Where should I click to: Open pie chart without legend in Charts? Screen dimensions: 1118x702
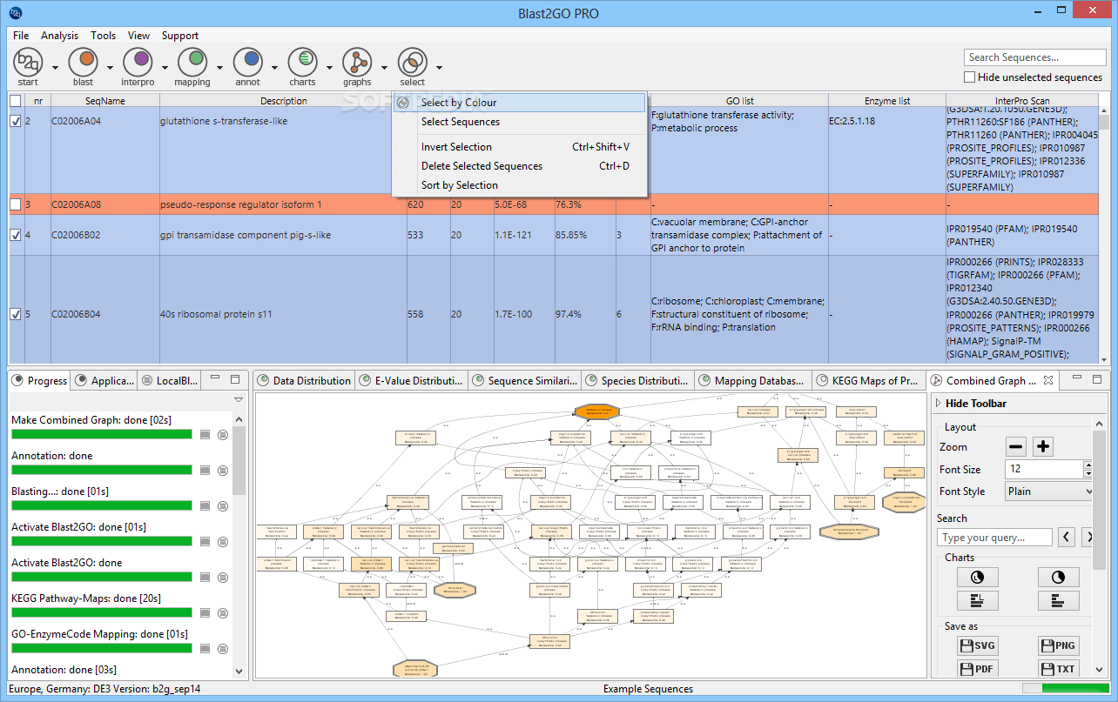point(1059,577)
